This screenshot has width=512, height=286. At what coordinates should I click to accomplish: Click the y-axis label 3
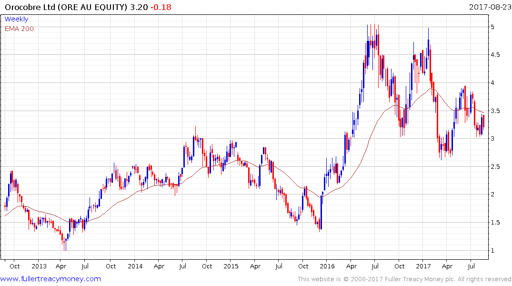493,139
